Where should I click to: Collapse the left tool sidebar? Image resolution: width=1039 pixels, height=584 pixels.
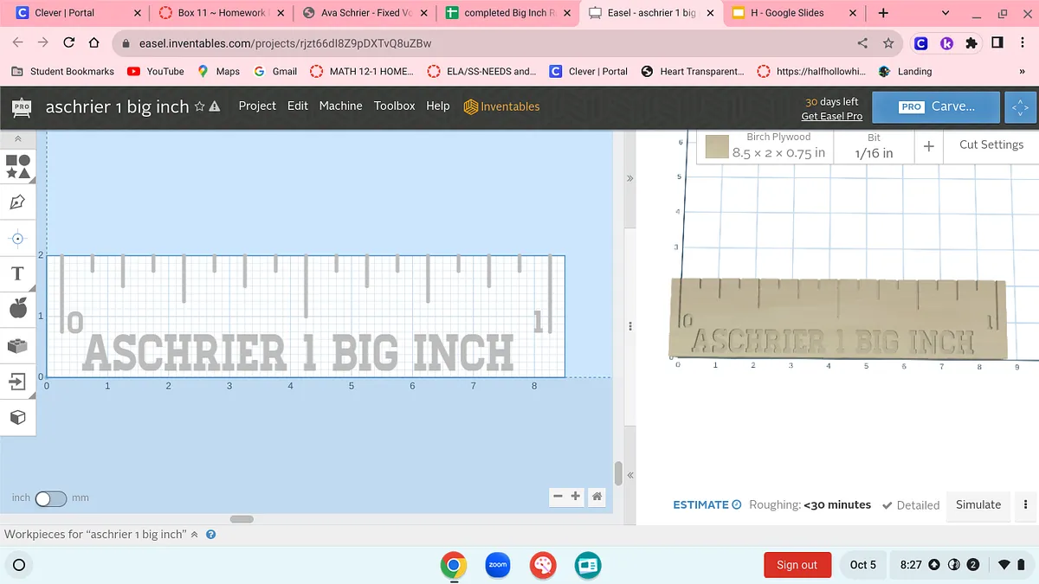pyautogui.click(x=17, y=138)
